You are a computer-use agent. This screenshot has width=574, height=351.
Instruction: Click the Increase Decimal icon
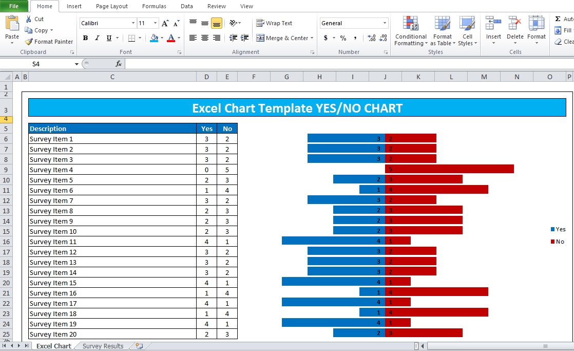[x=371, y=38]
